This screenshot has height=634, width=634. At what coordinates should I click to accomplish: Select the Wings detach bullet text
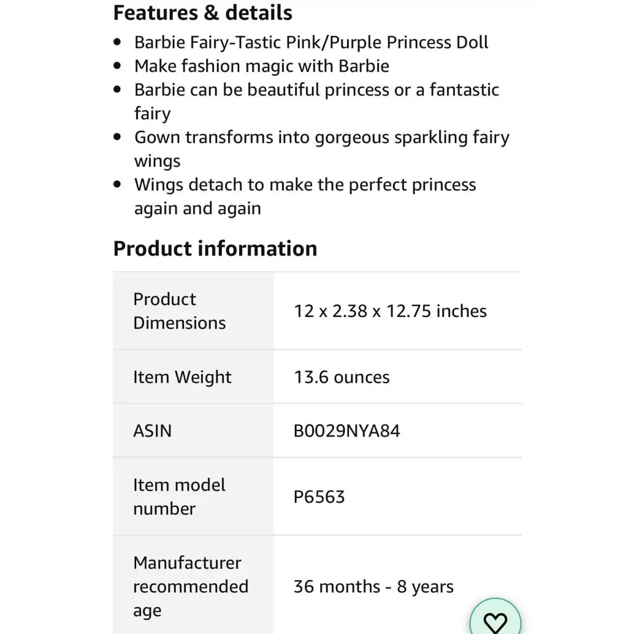click(x=305, y=197)
